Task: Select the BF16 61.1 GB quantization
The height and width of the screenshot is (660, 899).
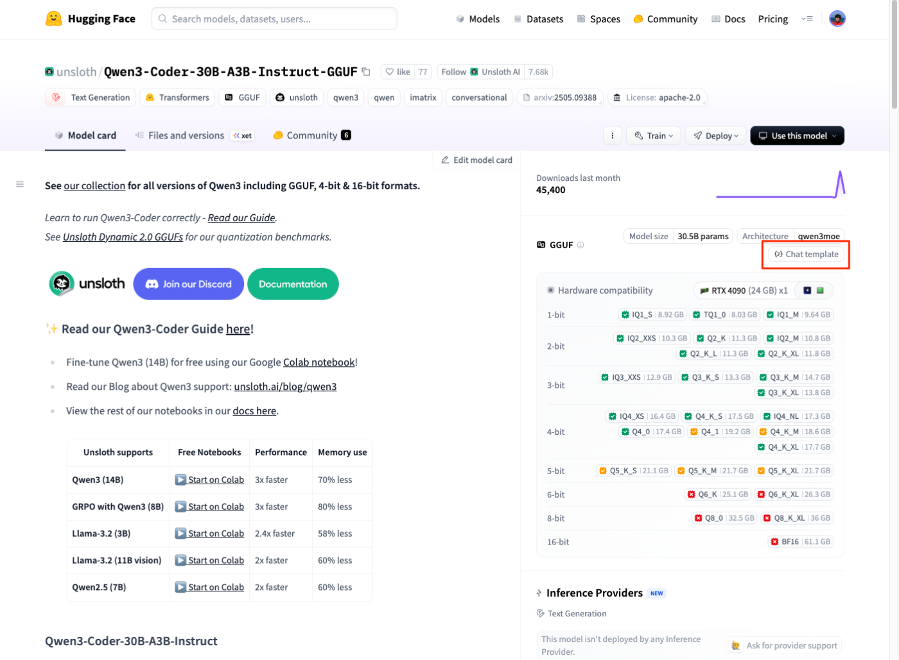Action: pos(801,542)
